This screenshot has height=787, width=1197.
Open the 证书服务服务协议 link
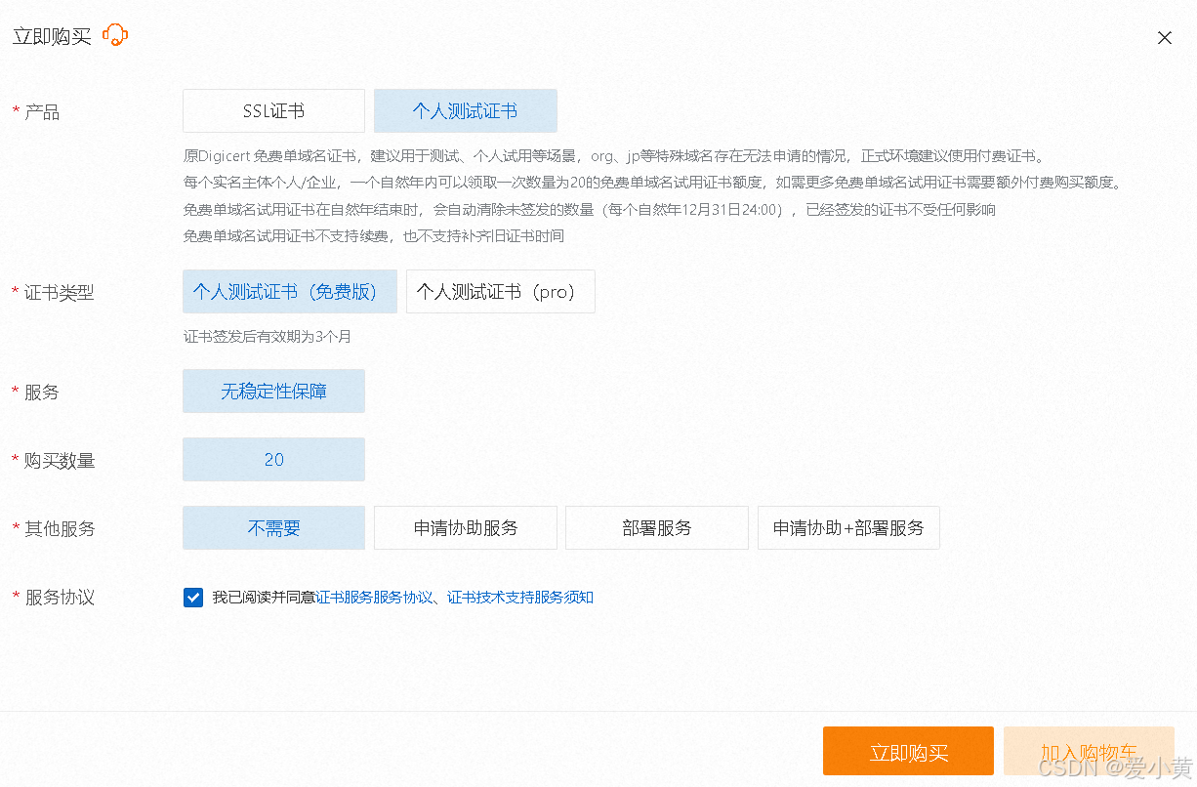(x=375, y=598)
